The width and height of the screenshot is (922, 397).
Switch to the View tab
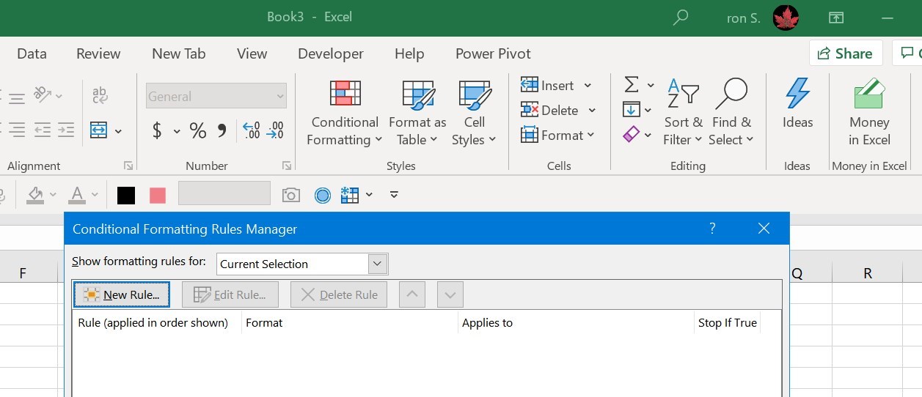[x=252, y=53]
